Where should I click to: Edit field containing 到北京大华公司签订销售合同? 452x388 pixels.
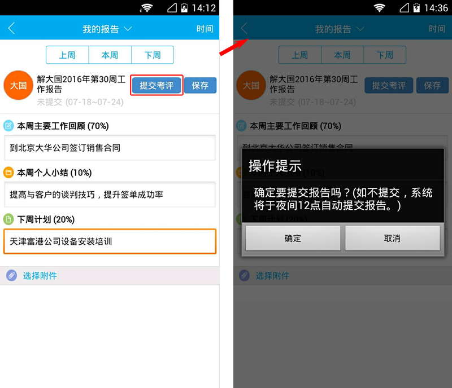click(x=110, y=148)
